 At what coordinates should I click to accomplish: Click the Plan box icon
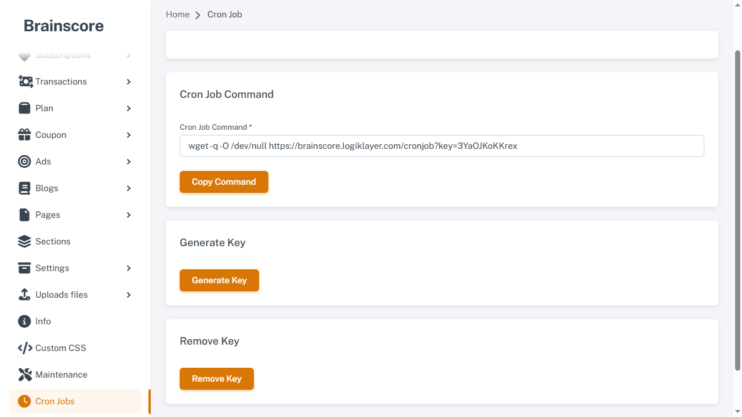24,108
